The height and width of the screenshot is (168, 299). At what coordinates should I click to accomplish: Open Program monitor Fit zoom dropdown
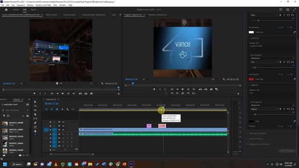[147, 79]
